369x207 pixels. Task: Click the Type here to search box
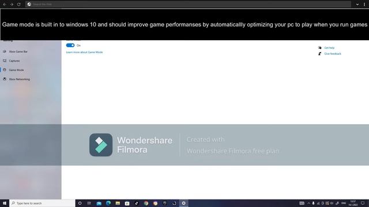(42, 203)
